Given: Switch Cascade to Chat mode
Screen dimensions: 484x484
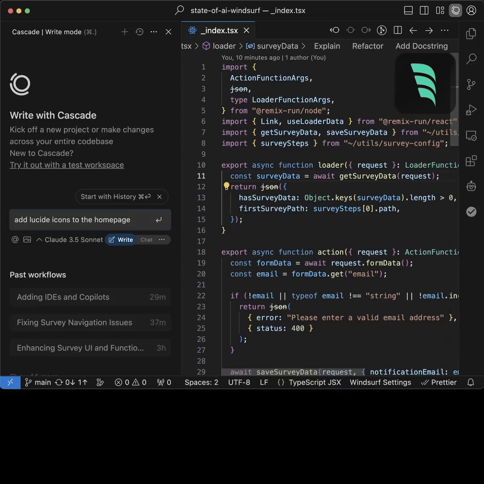Looking at the screenshot, I should pos(146,240).
